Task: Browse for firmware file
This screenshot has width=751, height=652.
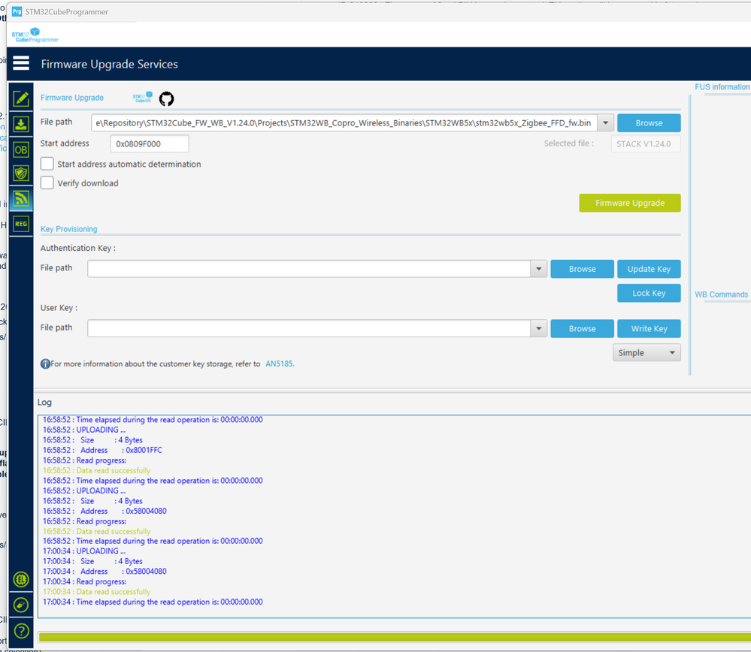Action: 649,123
